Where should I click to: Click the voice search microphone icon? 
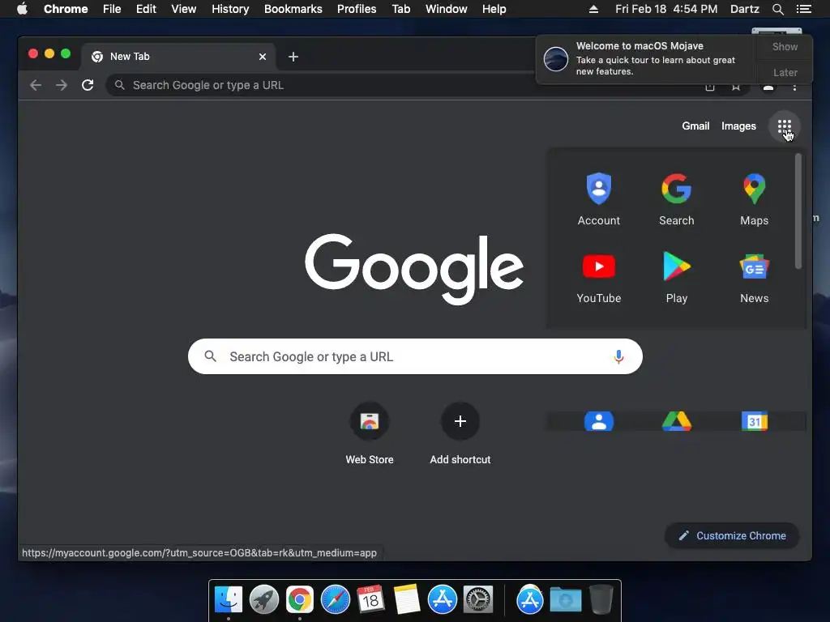(x=618, y=356)
